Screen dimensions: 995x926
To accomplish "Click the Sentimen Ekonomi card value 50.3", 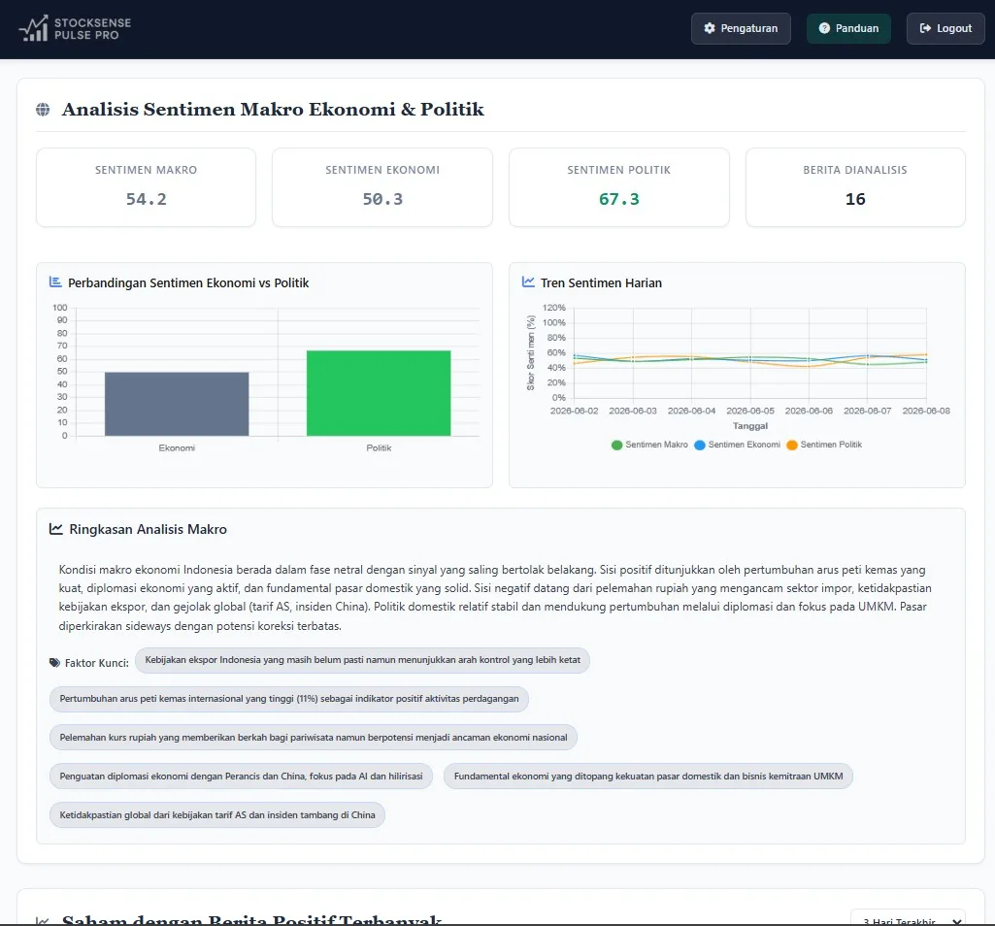I will 382,199.
